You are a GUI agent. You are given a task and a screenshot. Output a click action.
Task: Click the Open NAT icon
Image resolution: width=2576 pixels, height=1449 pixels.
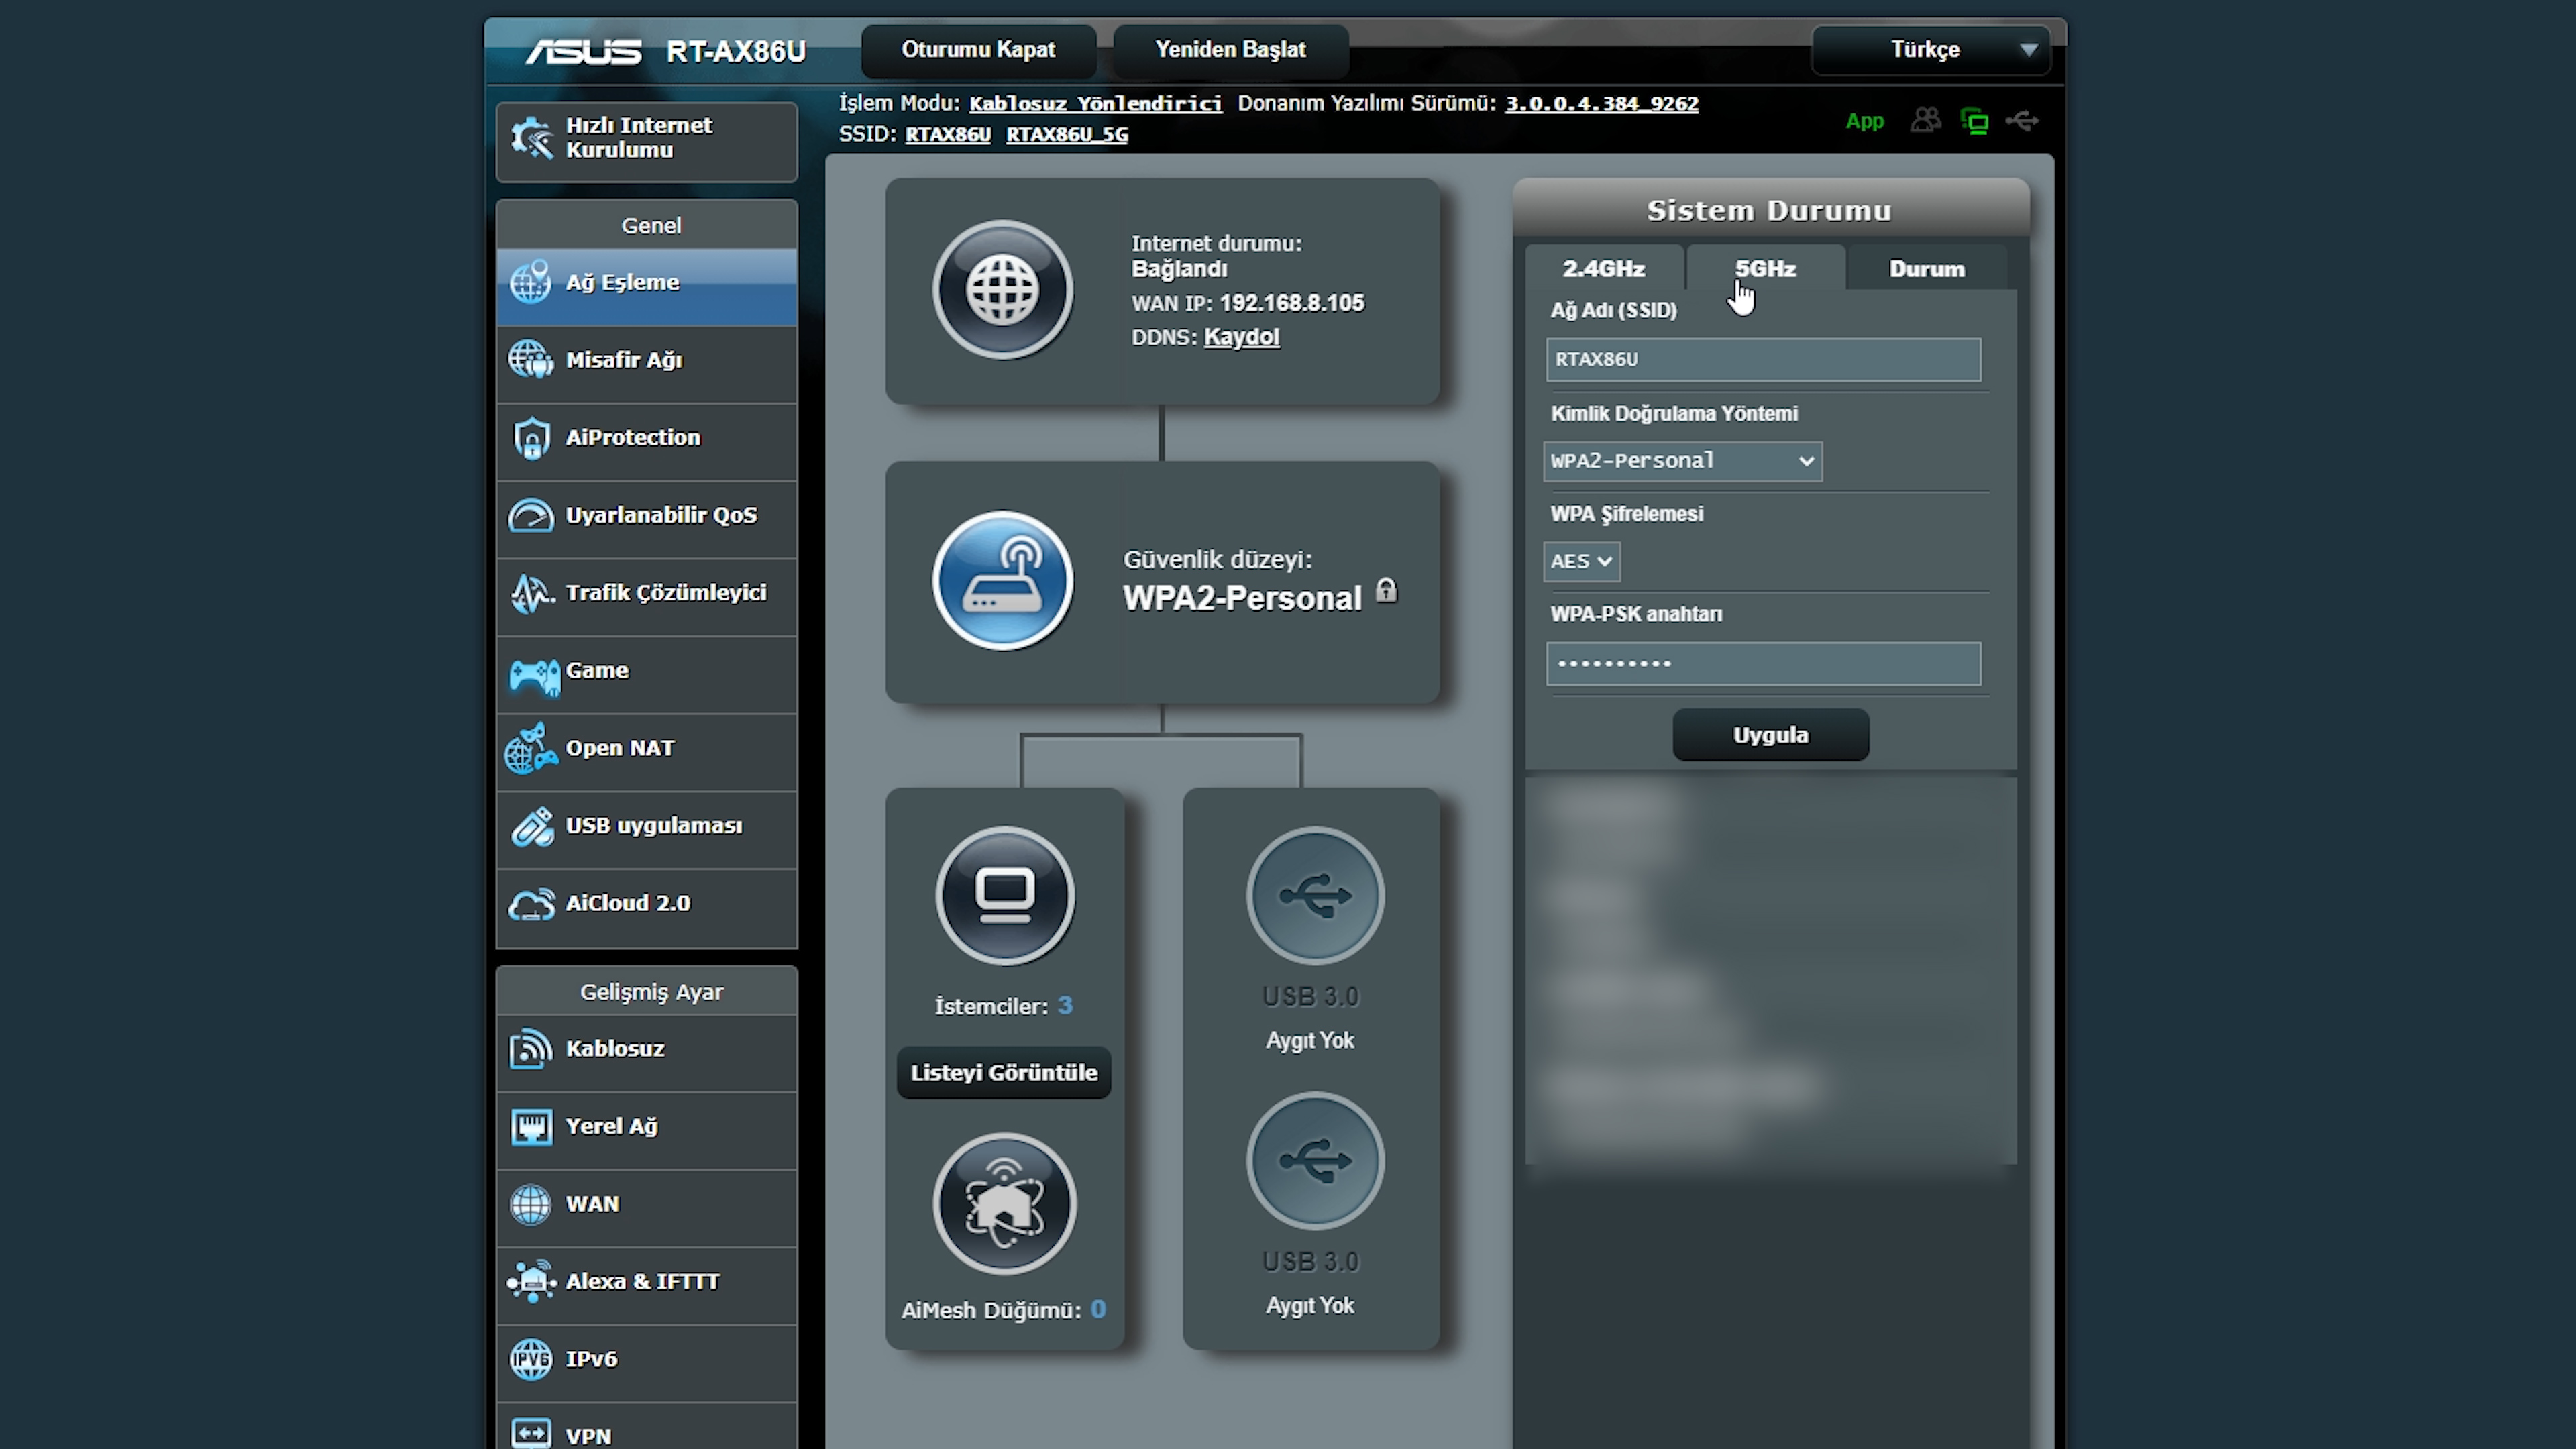[x=531, y=749]
